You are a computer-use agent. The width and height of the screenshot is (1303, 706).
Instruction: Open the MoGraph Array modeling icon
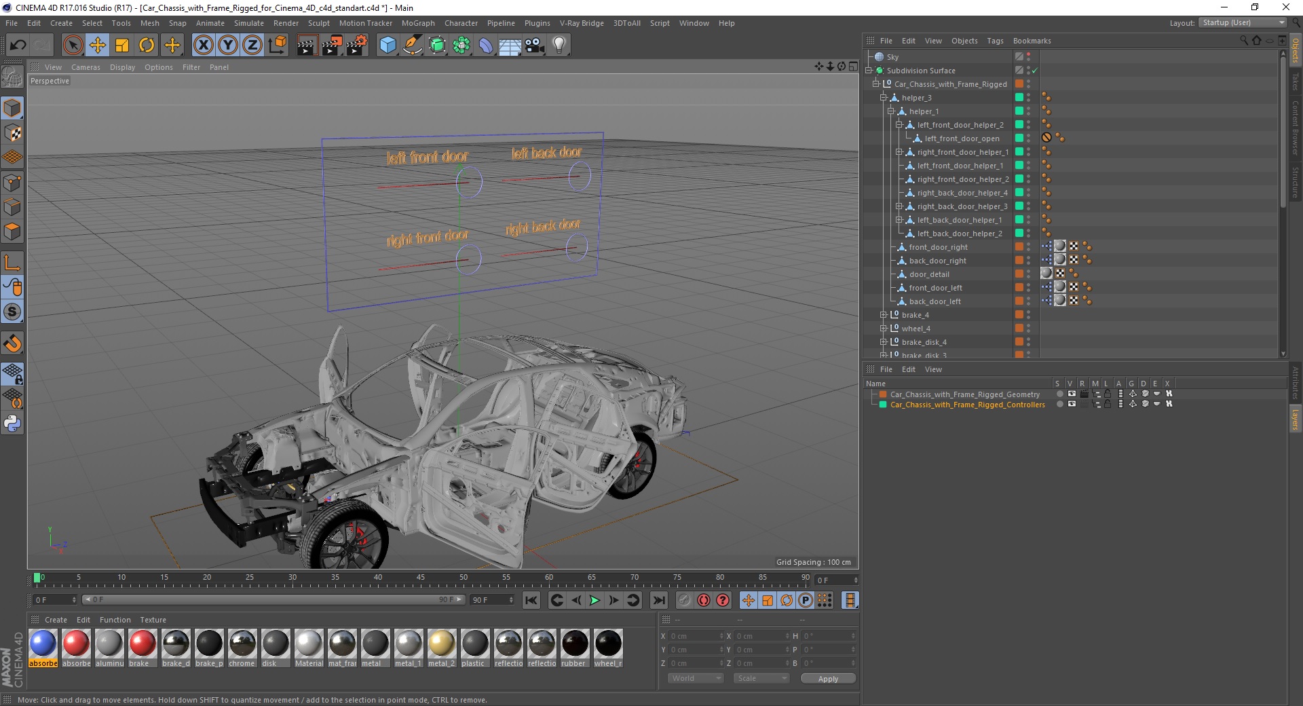[x=461, y=45]
